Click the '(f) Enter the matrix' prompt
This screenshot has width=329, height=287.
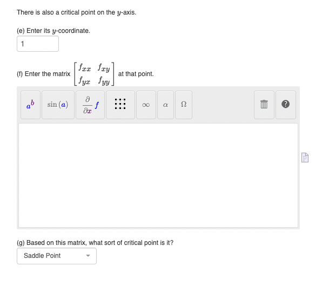(44, 74)
